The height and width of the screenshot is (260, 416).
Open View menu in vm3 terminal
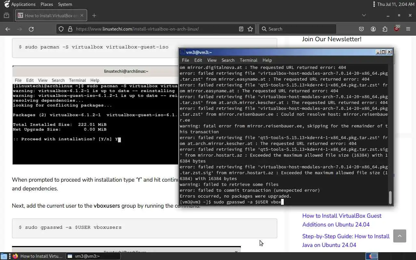point(212,60)
